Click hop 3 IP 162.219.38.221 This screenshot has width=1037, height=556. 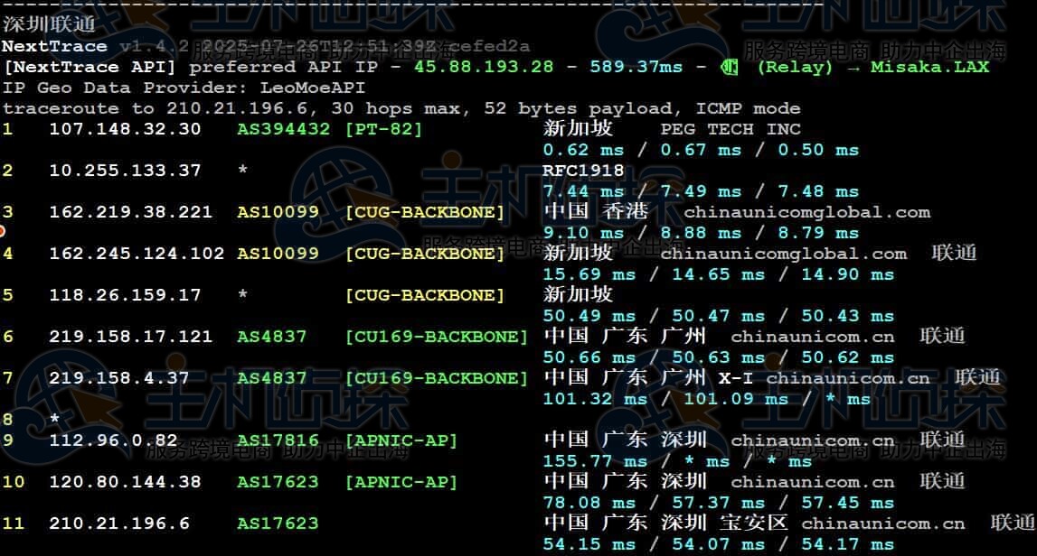[x=131, y=212]
